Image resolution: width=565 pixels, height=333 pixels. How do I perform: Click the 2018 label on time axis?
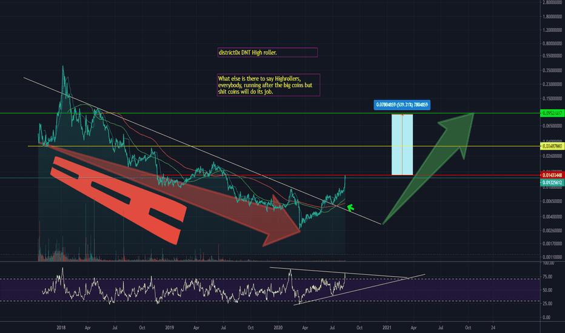61,328
